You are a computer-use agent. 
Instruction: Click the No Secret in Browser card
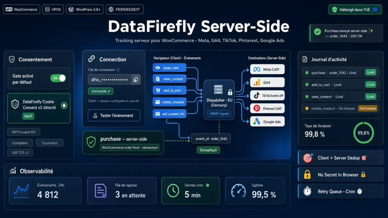[x=341, y=174]
